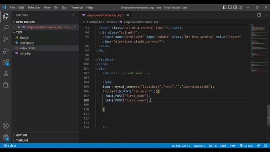The width and height of the screenshot is (270, 152).
Task: Change indentation via Spaces: 2
Action: 199,146
